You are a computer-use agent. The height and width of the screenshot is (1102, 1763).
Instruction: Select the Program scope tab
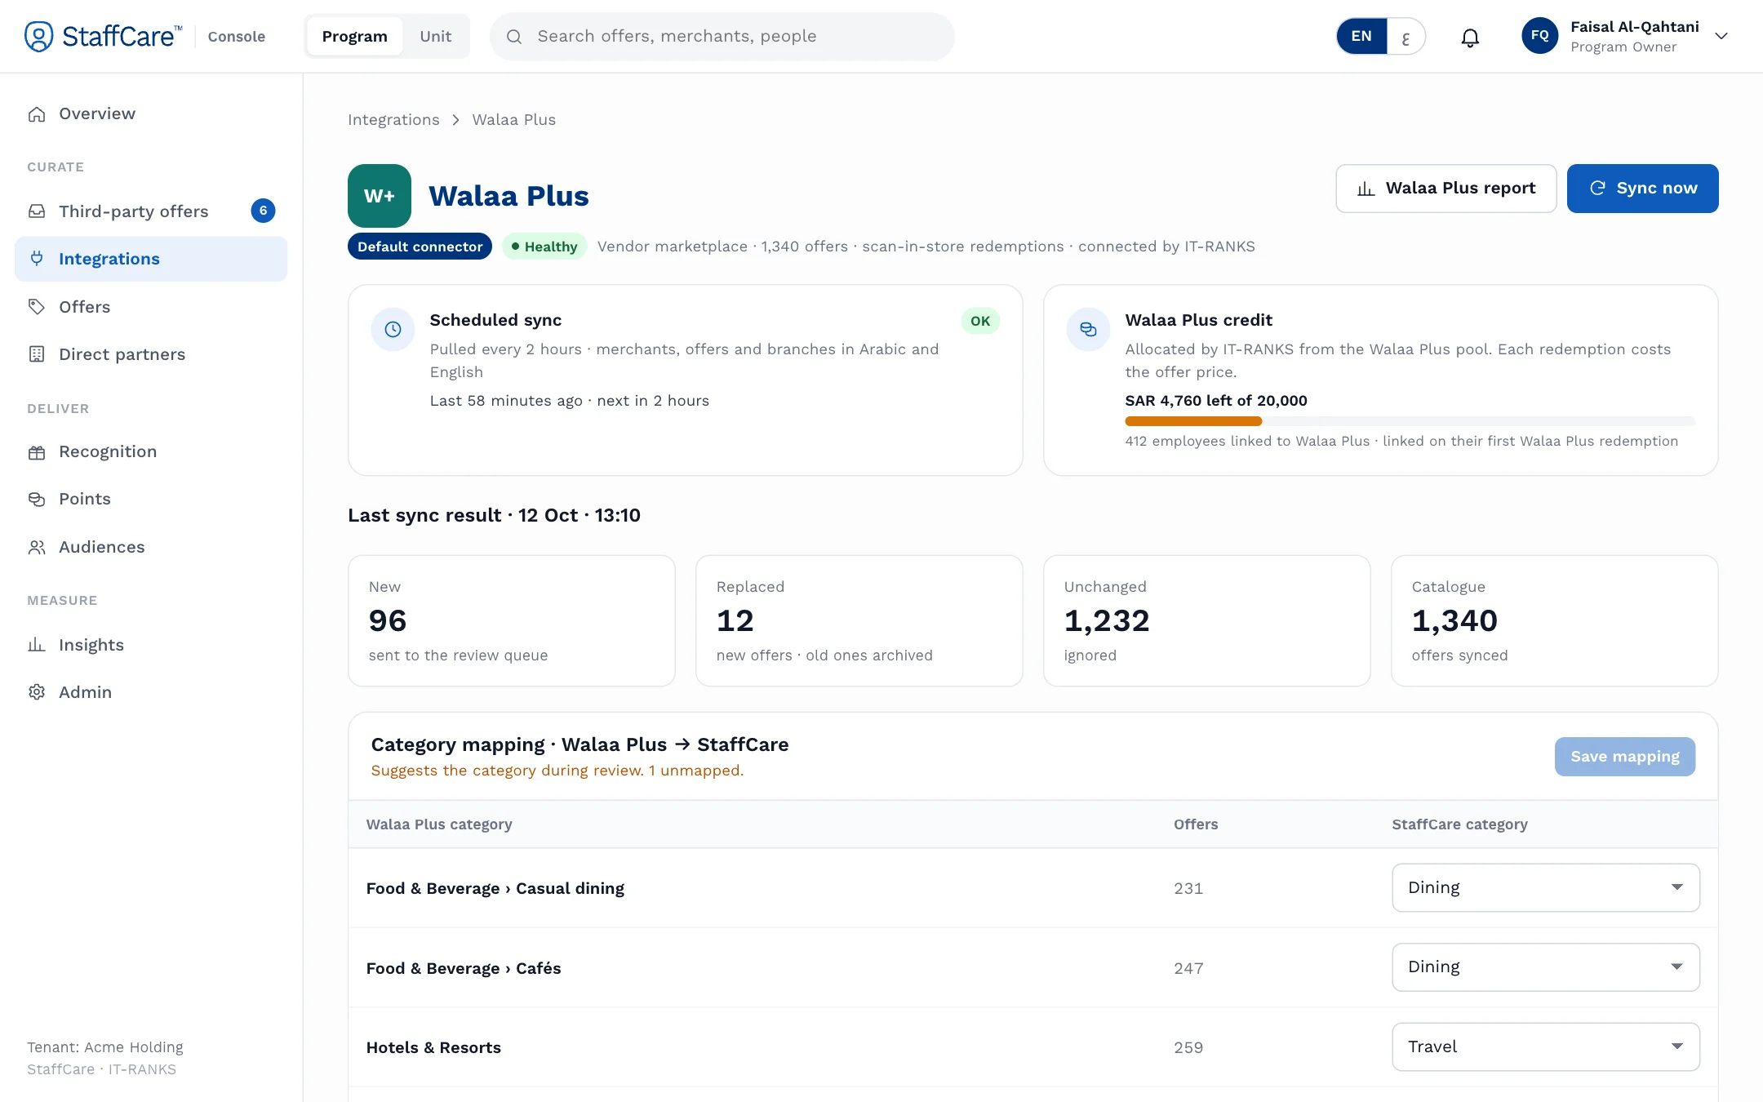click(355, 36)
